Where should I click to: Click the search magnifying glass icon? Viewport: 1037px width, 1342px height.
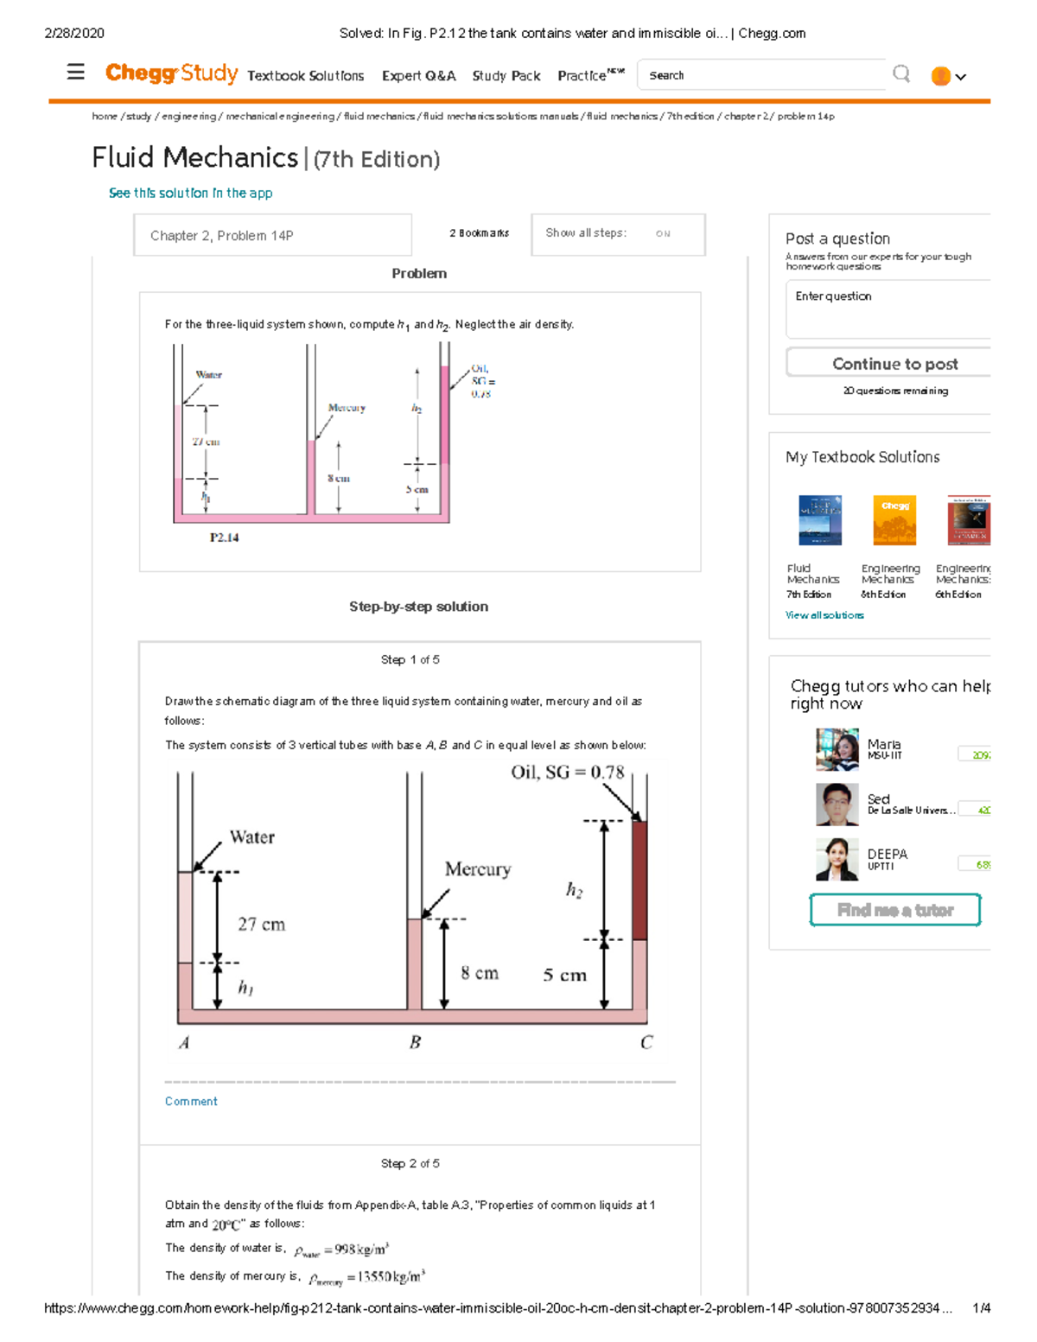tap(900, 74)
